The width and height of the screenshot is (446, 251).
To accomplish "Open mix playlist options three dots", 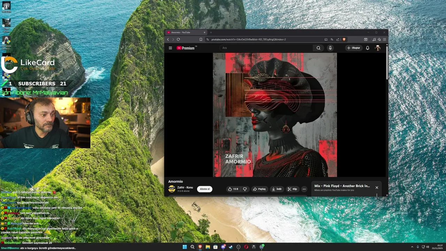I will point(377,195).
